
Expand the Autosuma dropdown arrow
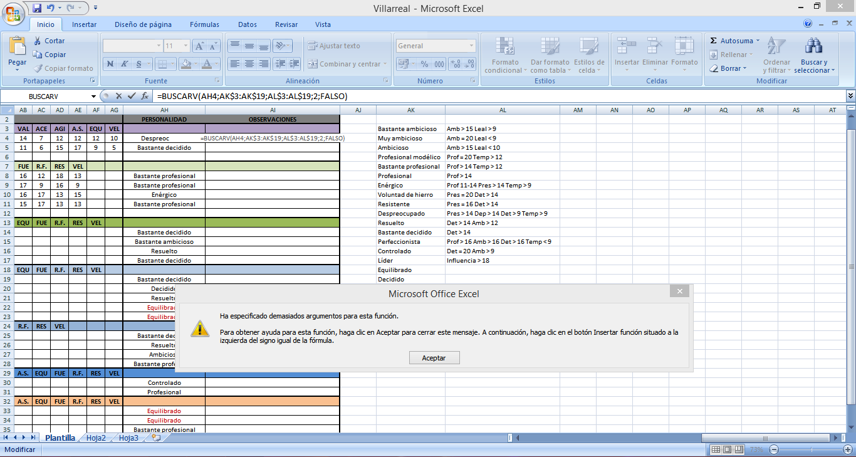pos(758,41)
